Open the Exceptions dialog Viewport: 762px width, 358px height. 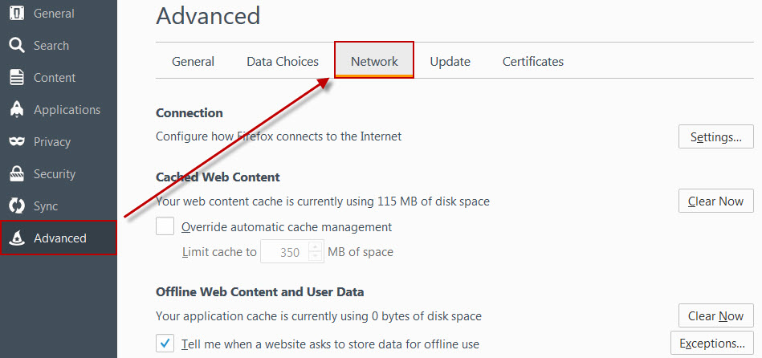[x=712, y=344]
